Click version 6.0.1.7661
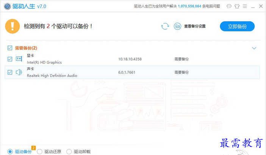This screenshot has height=155, width=266. (127, 73)
